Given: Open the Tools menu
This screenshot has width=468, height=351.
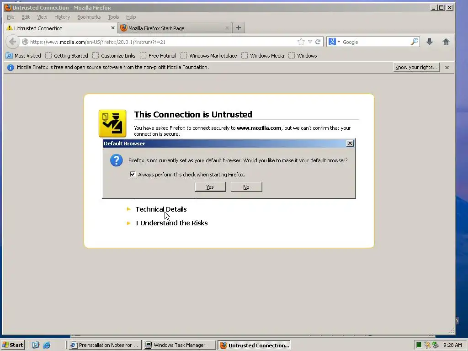Looking at the screenshot, I should click(113, 17).
